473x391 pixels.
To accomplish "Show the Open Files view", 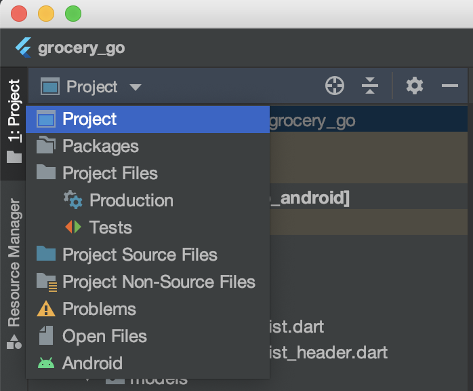I will coord(104,336).
